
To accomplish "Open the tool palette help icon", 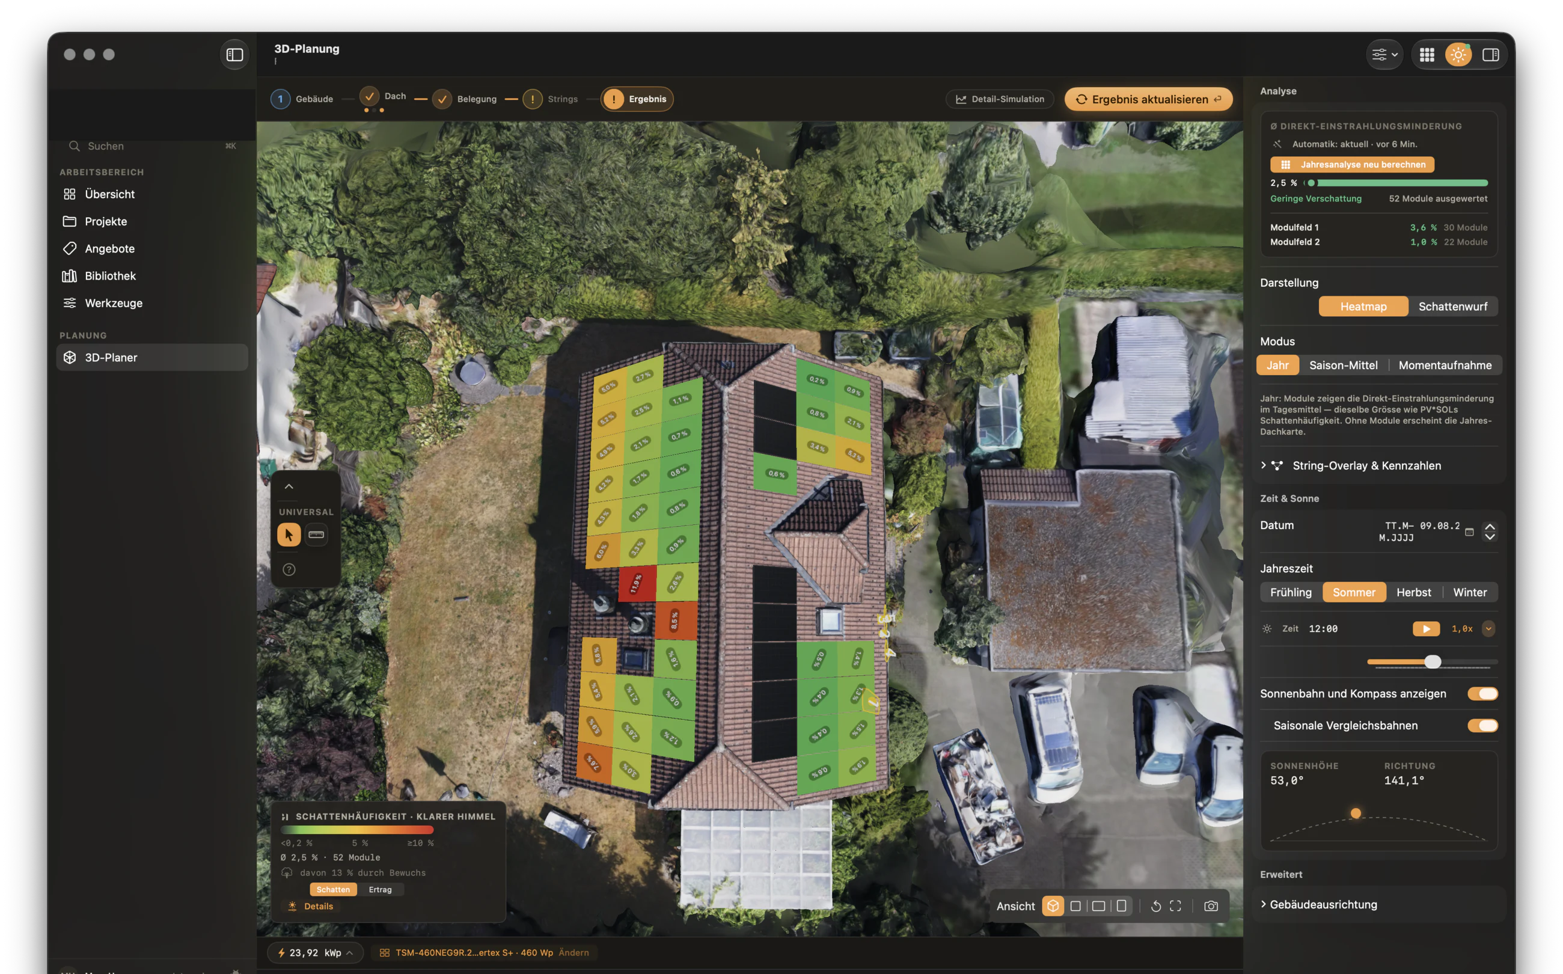I will tap(289, 569).
